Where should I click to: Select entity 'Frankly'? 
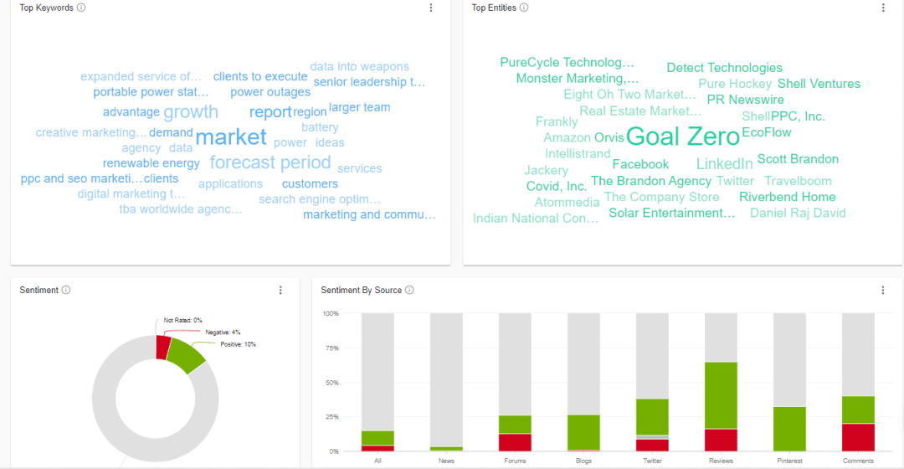coord(557,121)
